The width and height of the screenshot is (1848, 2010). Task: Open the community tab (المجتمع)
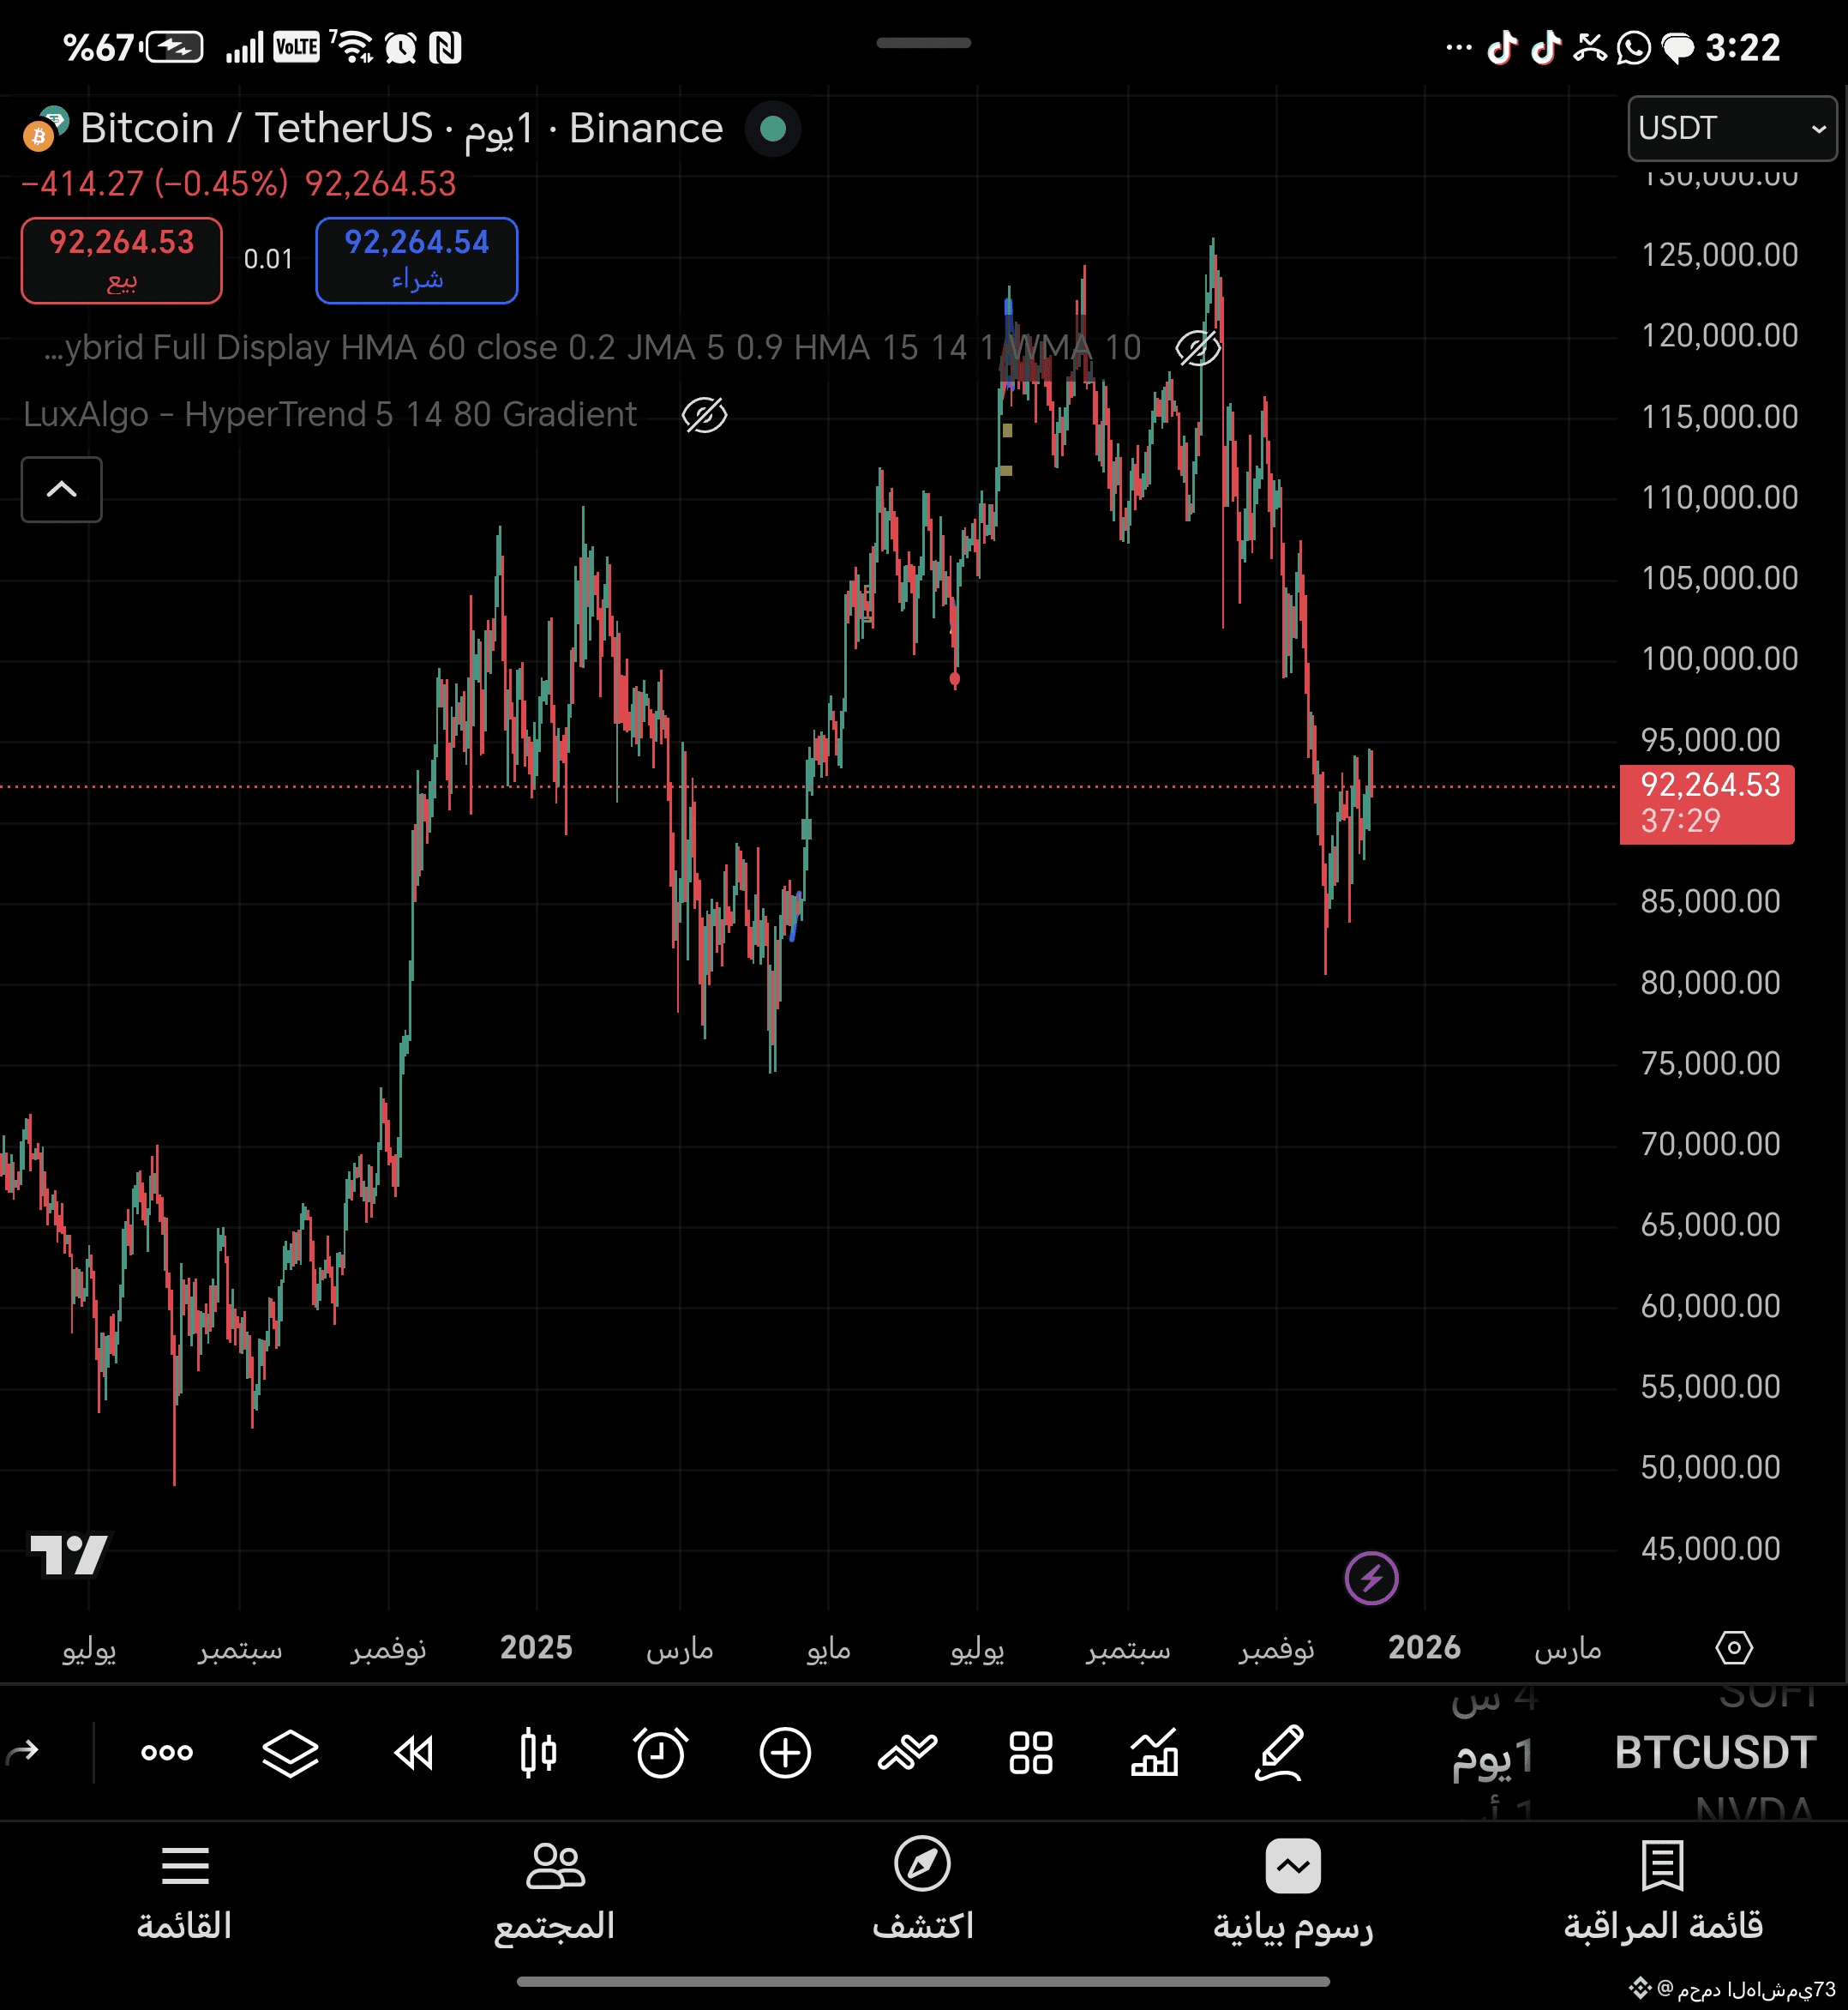[x=555, y=1889]
